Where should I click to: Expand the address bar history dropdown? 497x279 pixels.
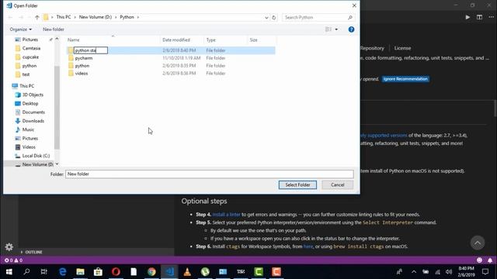[266, 17]
